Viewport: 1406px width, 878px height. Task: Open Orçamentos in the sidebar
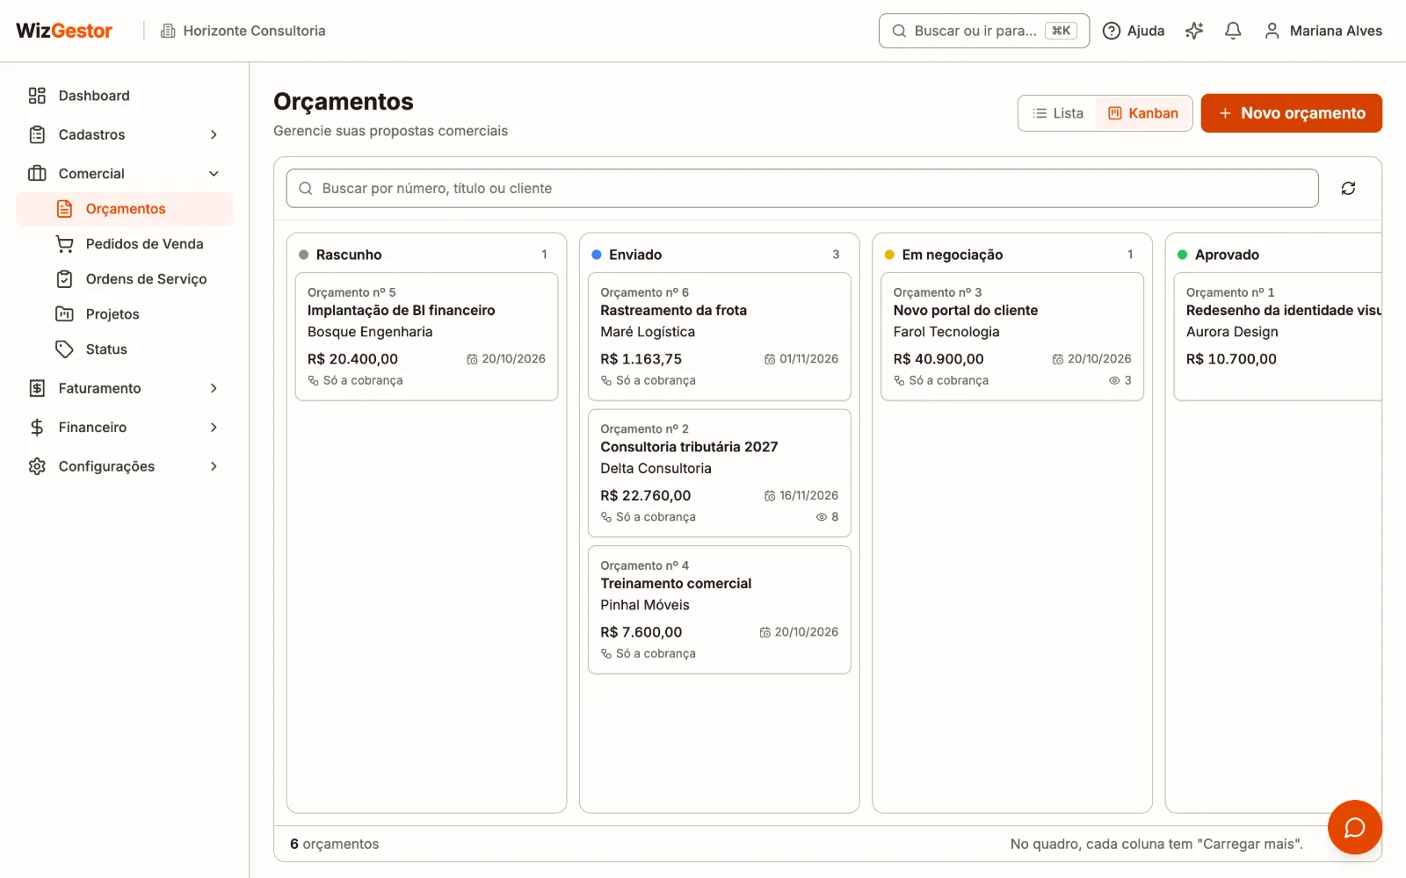tap(125, 209)
